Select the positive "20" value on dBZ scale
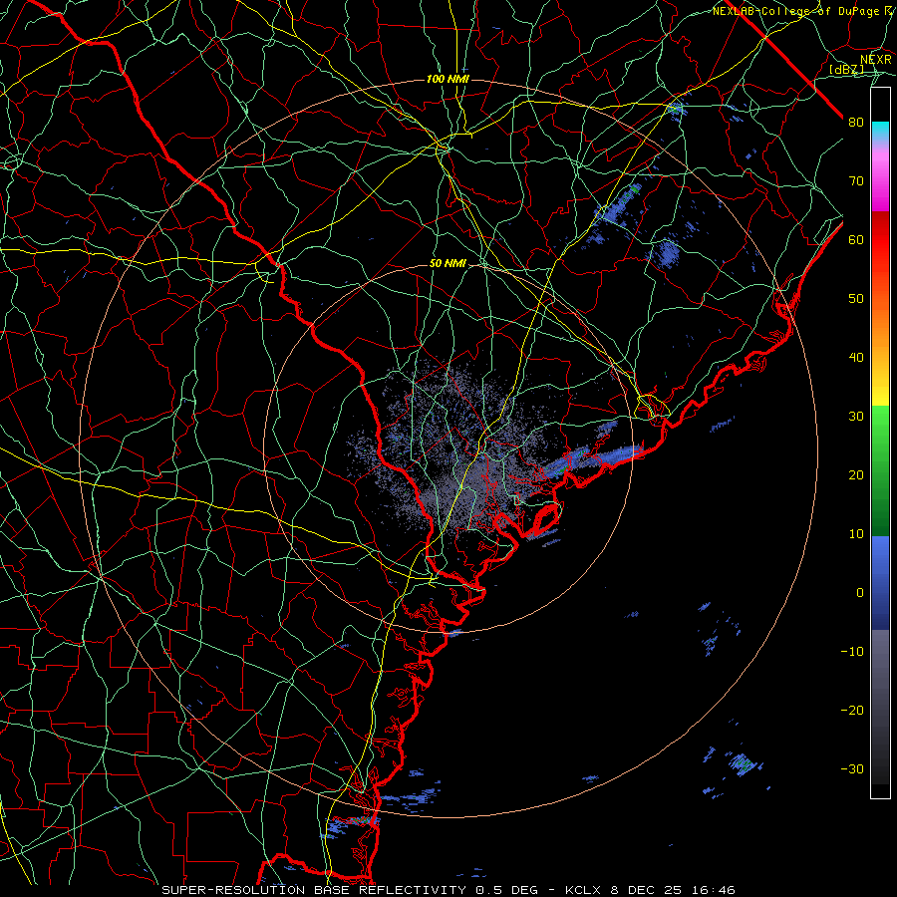Image resolution: width=897 pixels, height=897 pixels. coord(856,474)
